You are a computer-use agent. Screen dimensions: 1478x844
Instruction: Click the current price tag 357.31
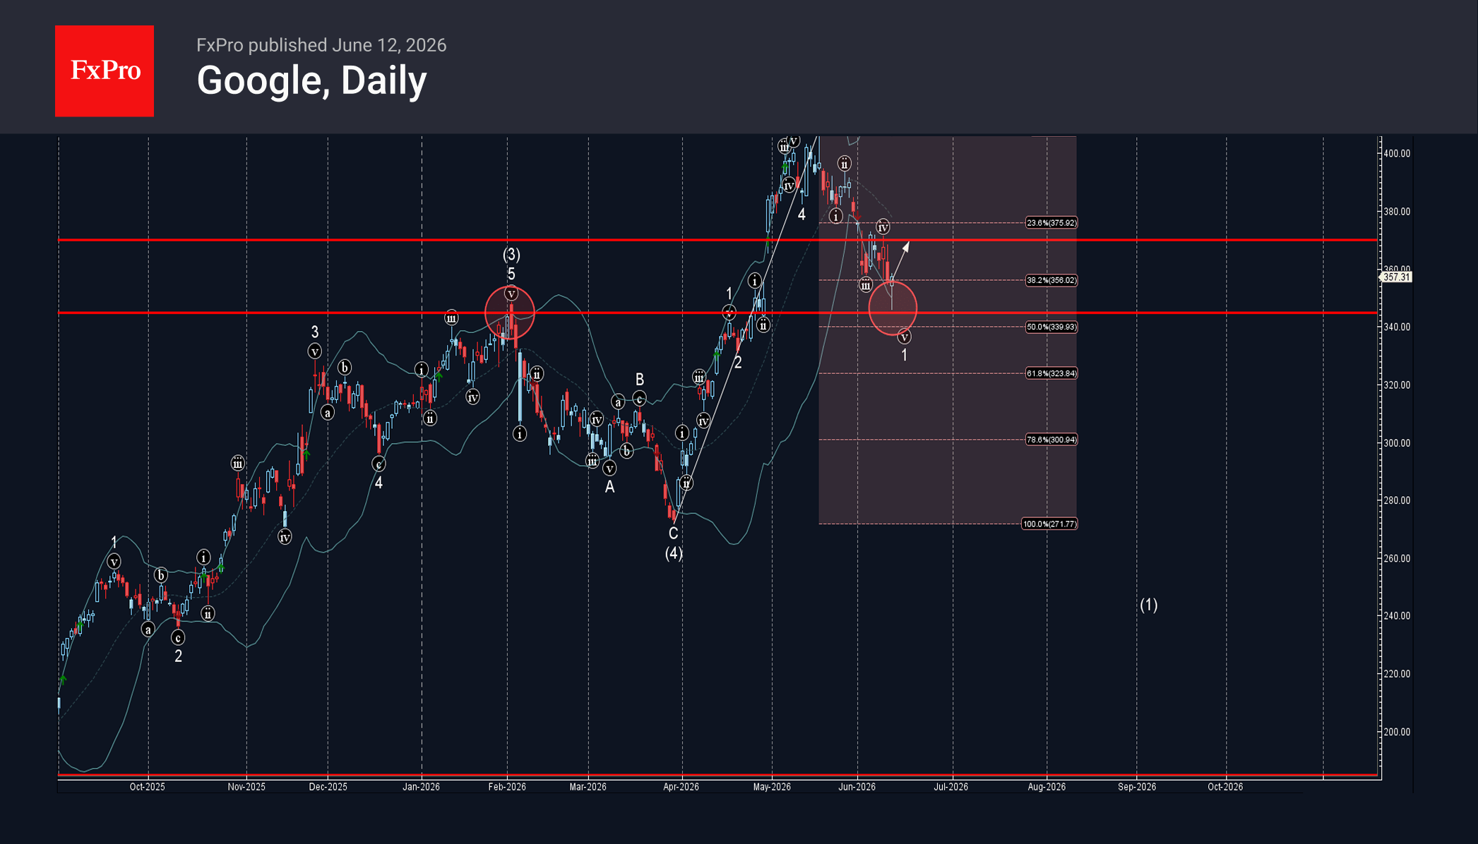(1396, 277)
